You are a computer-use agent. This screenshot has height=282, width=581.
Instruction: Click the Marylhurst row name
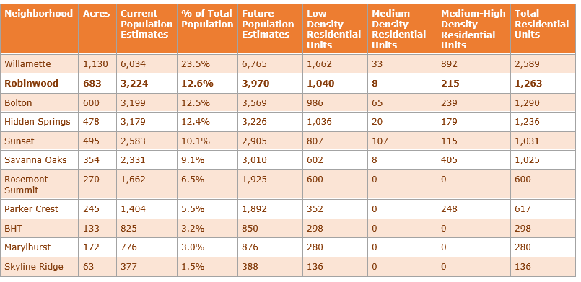[x=27, y=247]
